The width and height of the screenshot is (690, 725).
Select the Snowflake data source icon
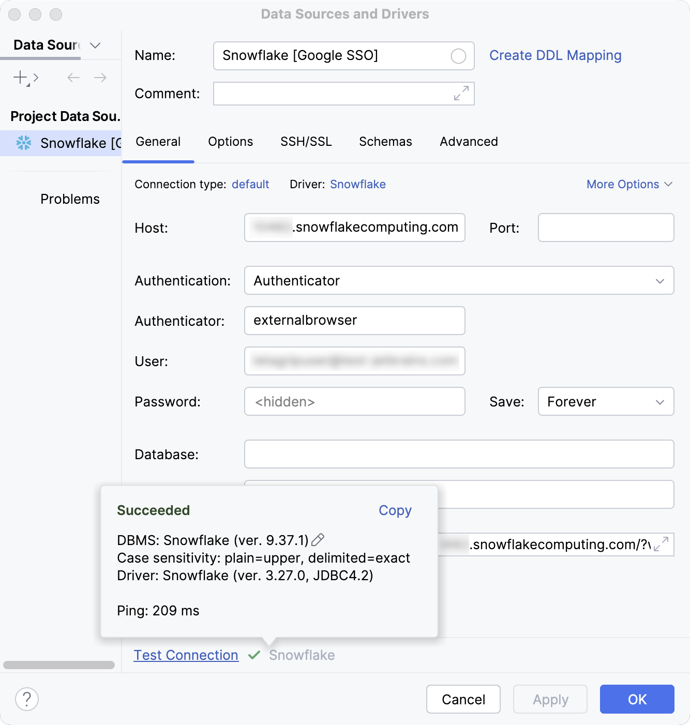(22, 143)
